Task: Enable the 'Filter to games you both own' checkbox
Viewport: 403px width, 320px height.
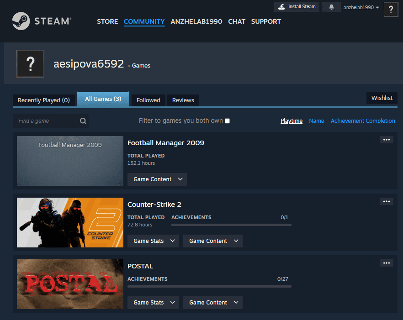Action: pos(227,121)
